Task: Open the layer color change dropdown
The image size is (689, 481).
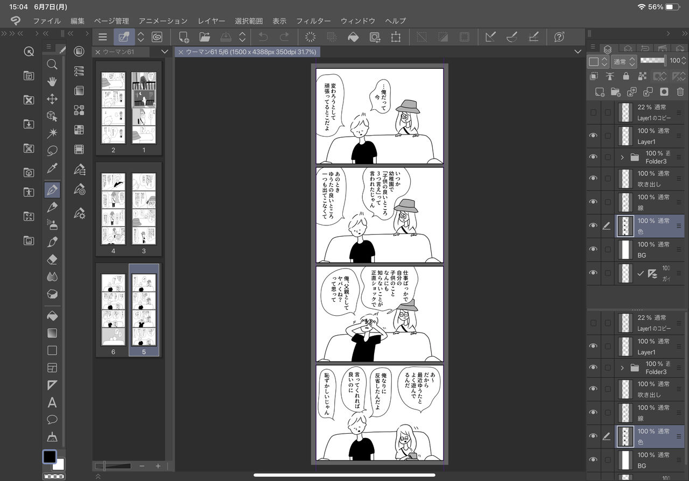Action: coord(598,61)
